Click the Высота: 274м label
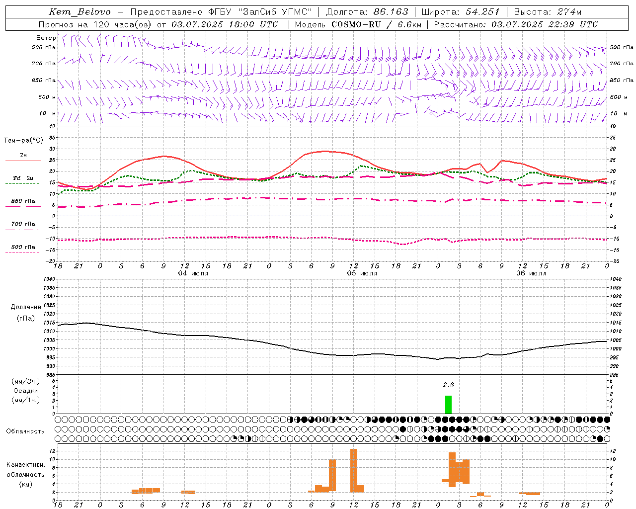This screenshot has height=509, width=636. click(548, 12)
